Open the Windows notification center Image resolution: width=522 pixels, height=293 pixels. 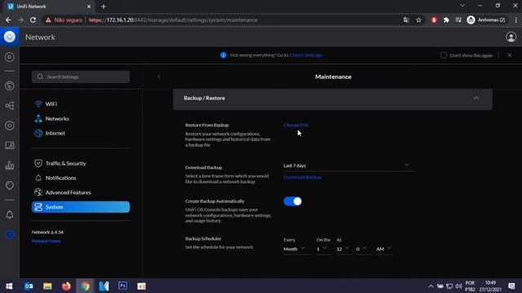[x=511, y=286]
